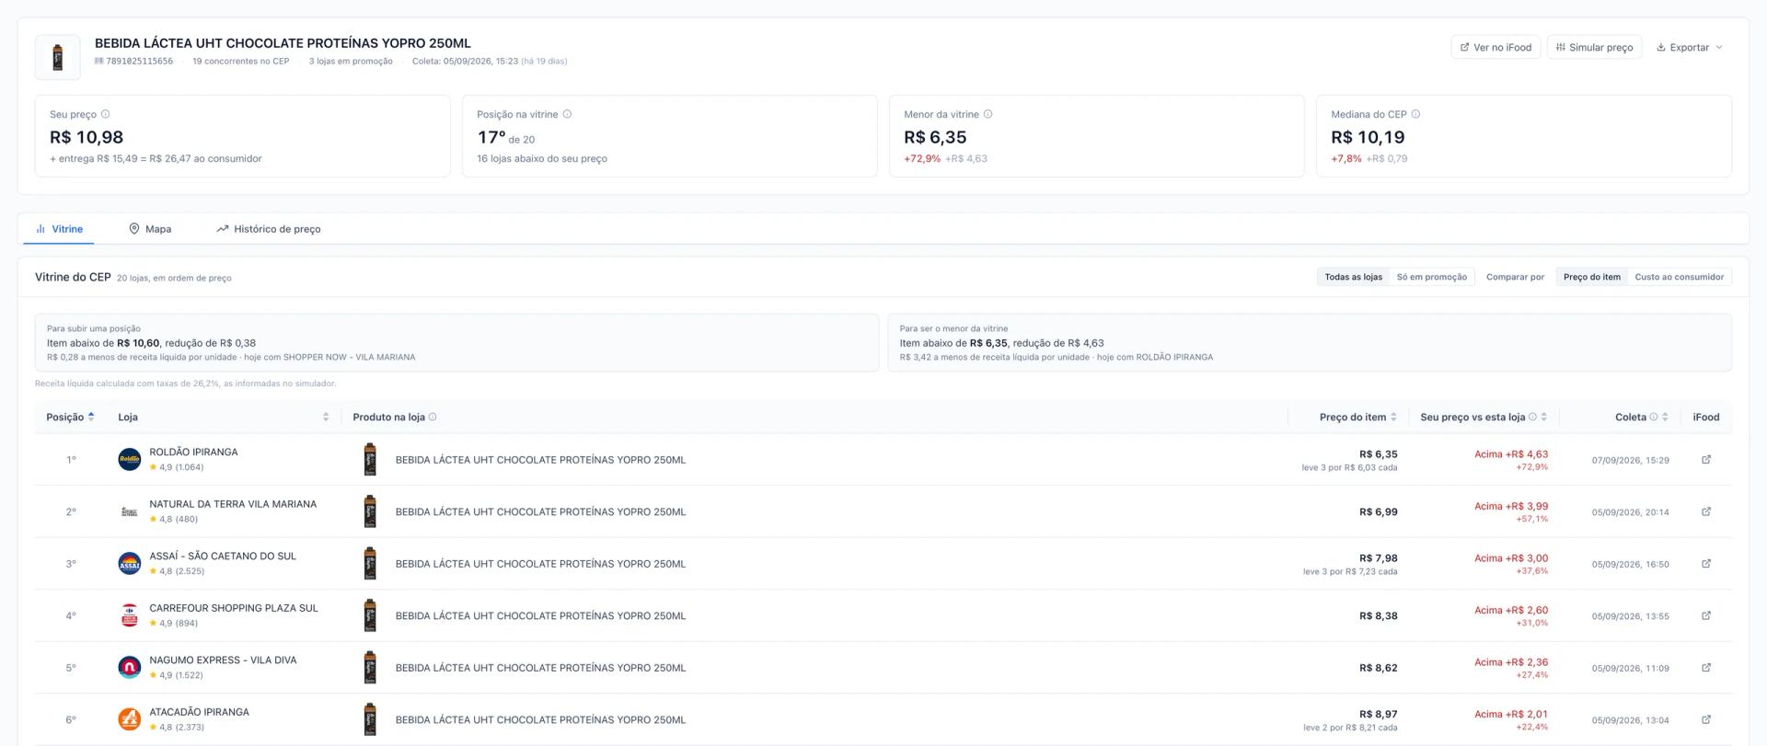Click info icon beside Posição na vitrine

[567, 114]
